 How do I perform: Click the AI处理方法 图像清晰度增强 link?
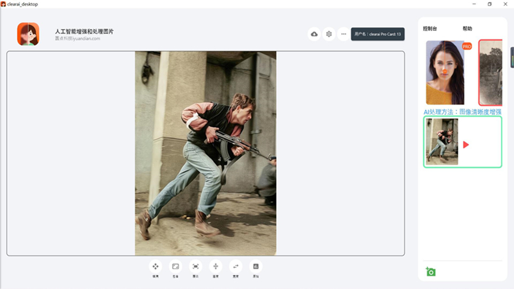point(462,112)
